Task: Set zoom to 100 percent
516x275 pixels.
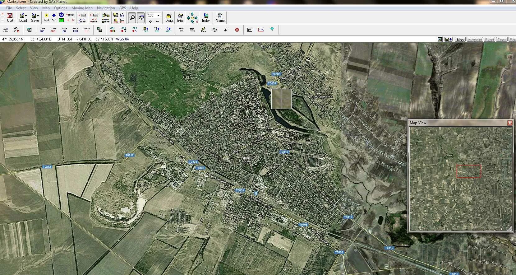Action: (x=53, y=30)
